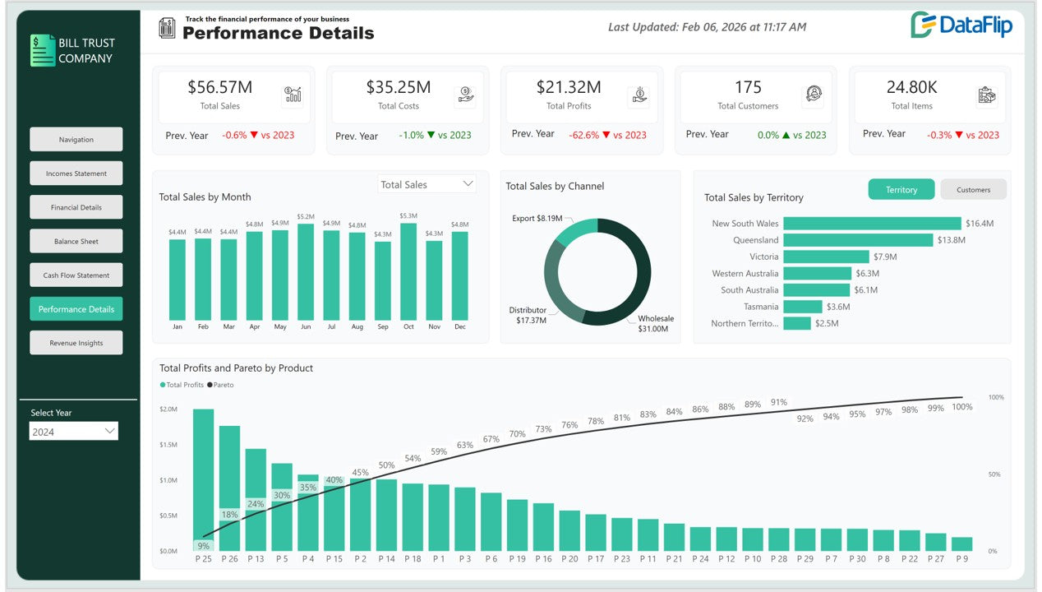
Task: Open the Navigation page
Action: (x=76, y=140)
